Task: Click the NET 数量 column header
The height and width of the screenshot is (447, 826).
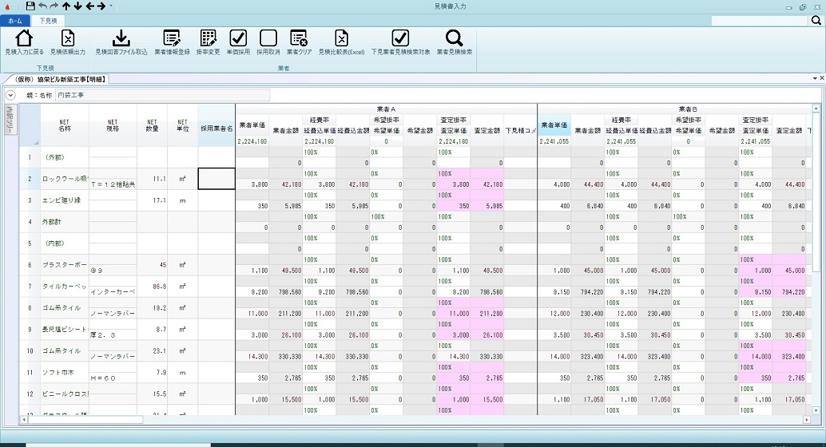Action: coord(153,125)
